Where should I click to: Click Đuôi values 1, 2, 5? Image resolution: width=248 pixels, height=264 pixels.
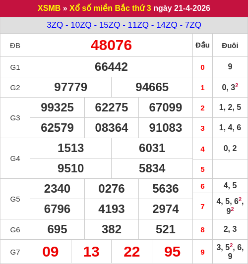tap(230, 107)
